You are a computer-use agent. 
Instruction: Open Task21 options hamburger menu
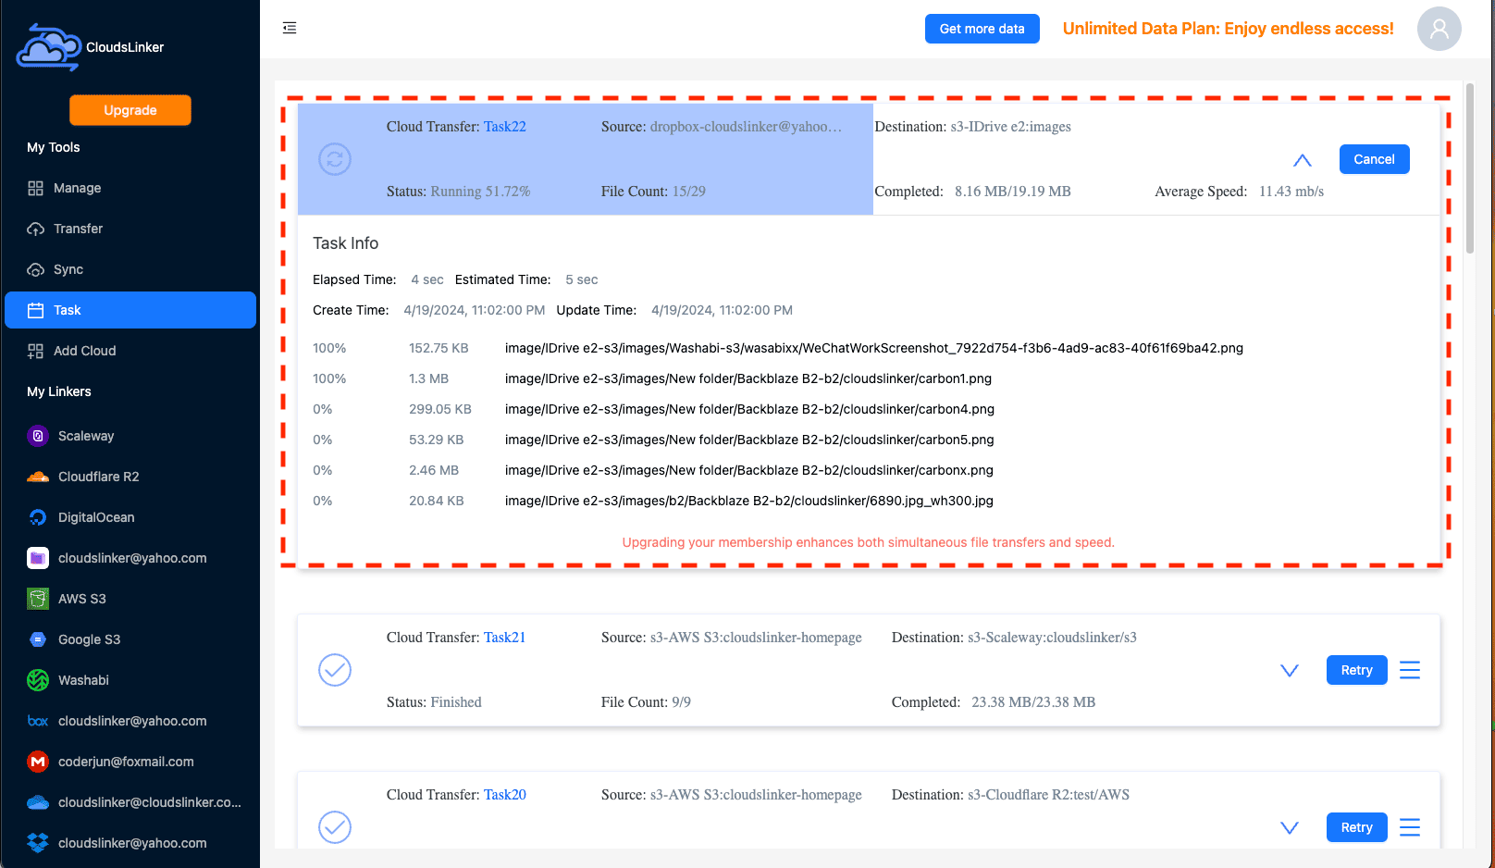[x=1410, y=670]
